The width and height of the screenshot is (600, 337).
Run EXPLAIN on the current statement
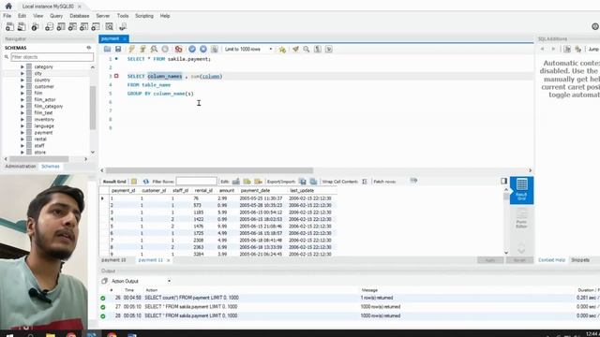point(154,49)
